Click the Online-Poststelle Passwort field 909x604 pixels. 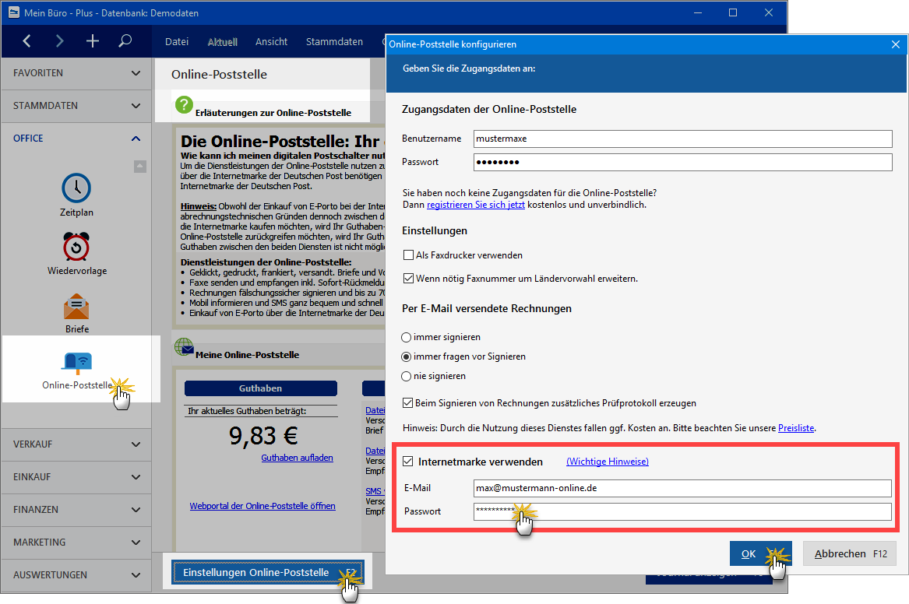click(x=683, y=162)
